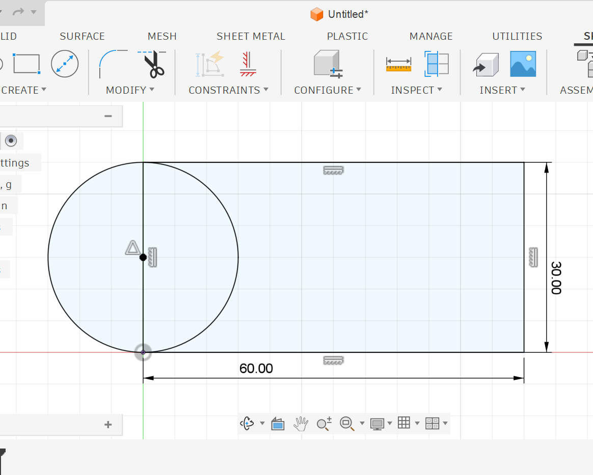This screenshot has width=593, height=475.
Task: Toggle the radio button in browser panel
Action: coord(11,141)
